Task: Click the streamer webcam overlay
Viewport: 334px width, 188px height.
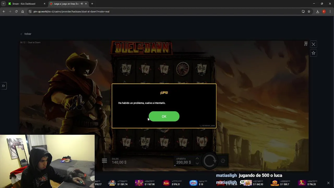Action: point(47,161)
